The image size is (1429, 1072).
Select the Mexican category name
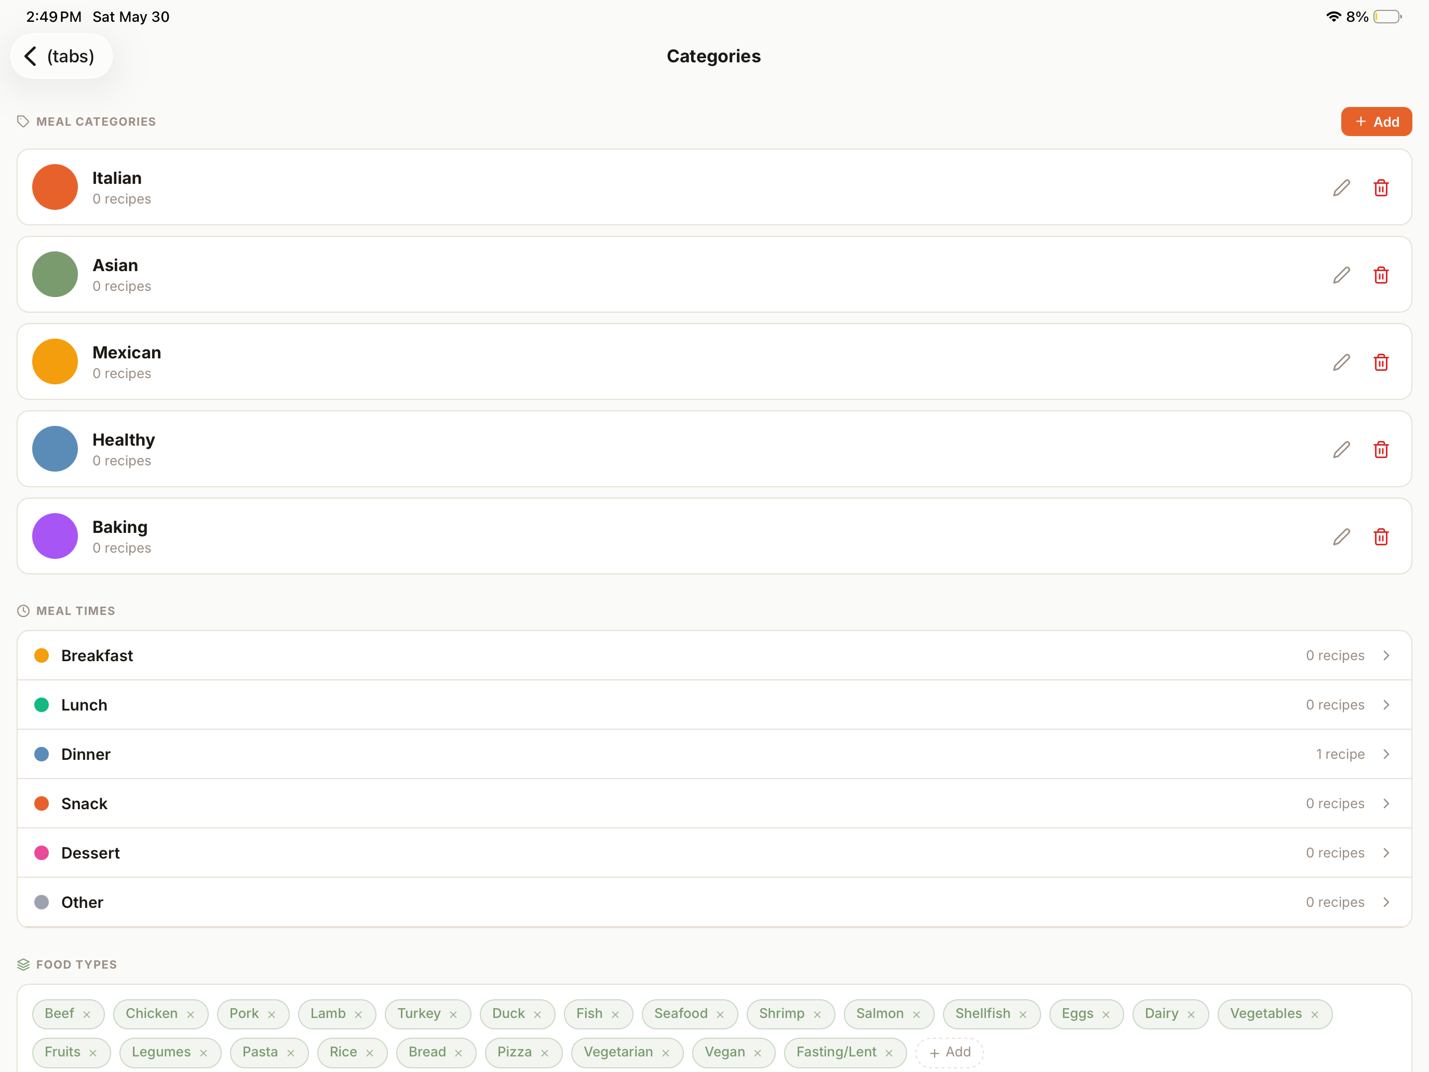(127, 352)
